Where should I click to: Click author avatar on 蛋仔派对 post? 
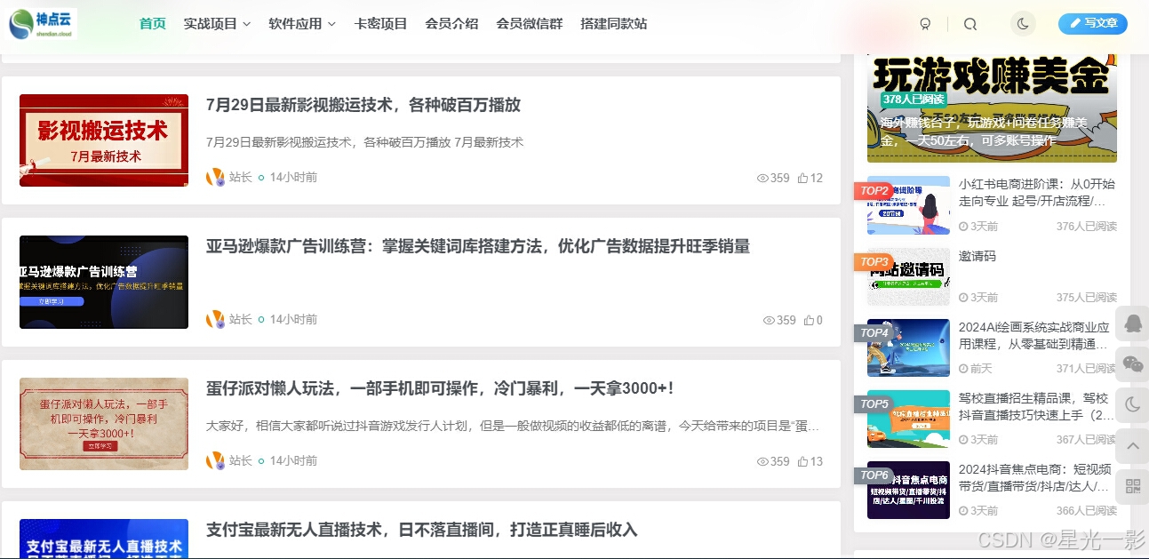pyautogui.click(x=215, y=460)
